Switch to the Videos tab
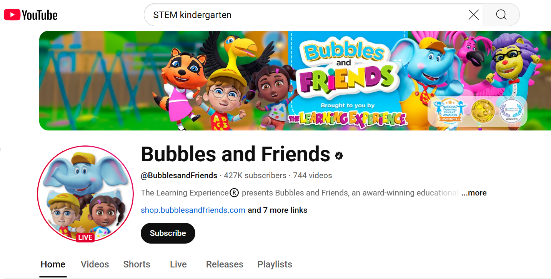Screen dimensions: 551x279 95,264
